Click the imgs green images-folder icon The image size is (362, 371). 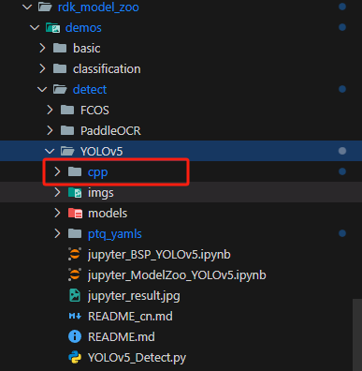[75, 193]
